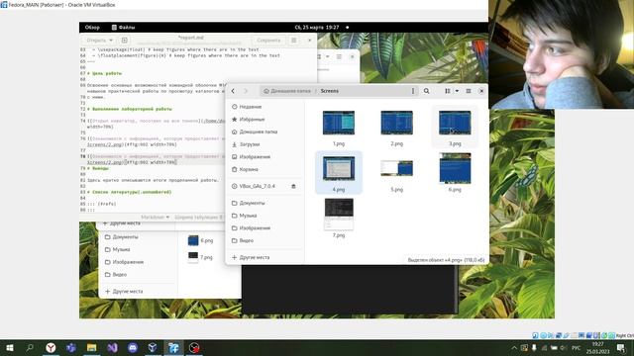Viewport: 634px width, 356px height.
Task: Open Microsoft Teams from the taskbar
Action: tap(71, 347)
